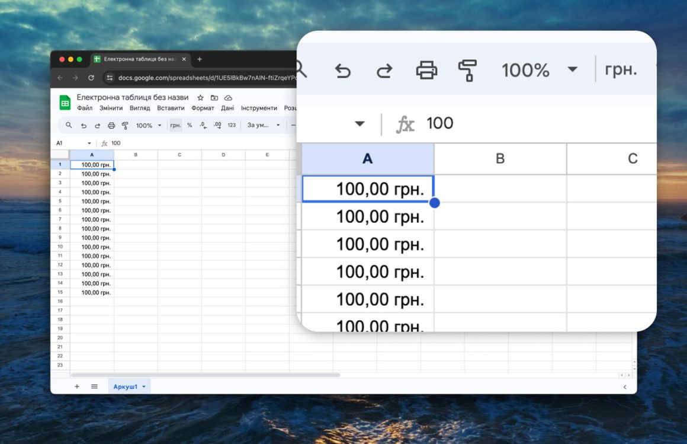Open the all sheets list icon
This screenshot has height=444, width=687.
pyautogui.click(x=94, y=386)
